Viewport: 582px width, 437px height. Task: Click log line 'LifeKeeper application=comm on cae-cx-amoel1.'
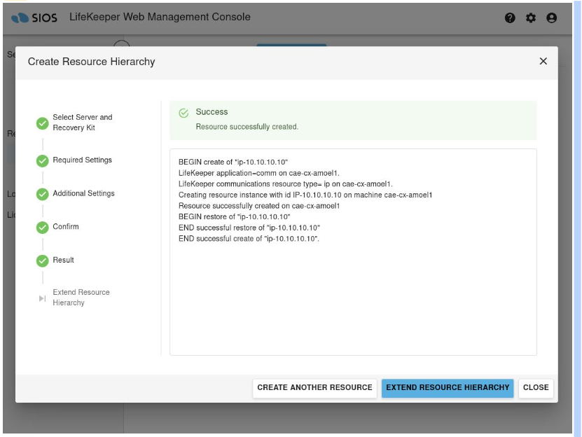258,173
